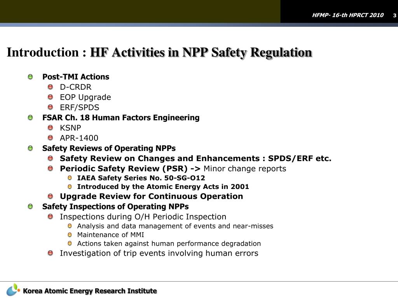The height and width of the screenshot is (298, 398).
Task: Click the green bullet beside Safety Inspections heading
Action: click(30, 206)
